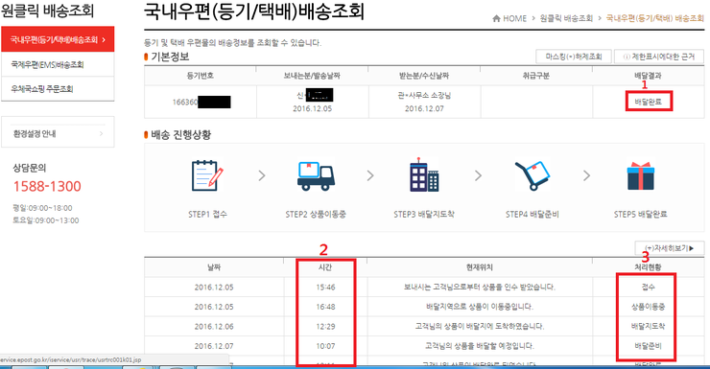Image resolution: width=710 pixels, height=369 pixels.
Task: Click the HOME breadcrumb text
Action: click(515, 18)
